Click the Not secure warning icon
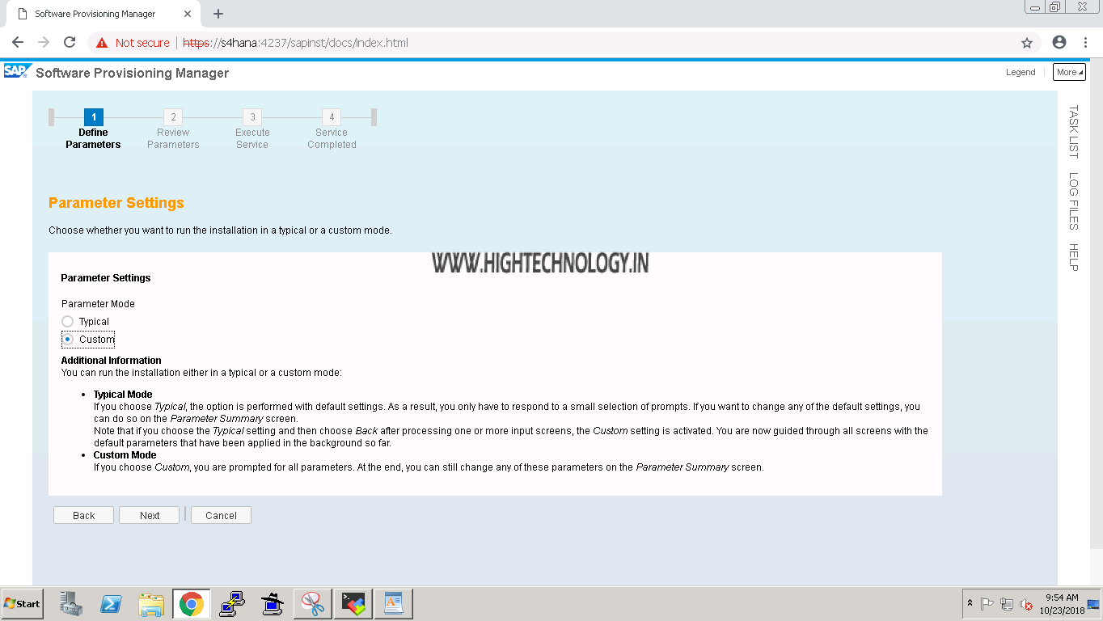 coord(102,43)
